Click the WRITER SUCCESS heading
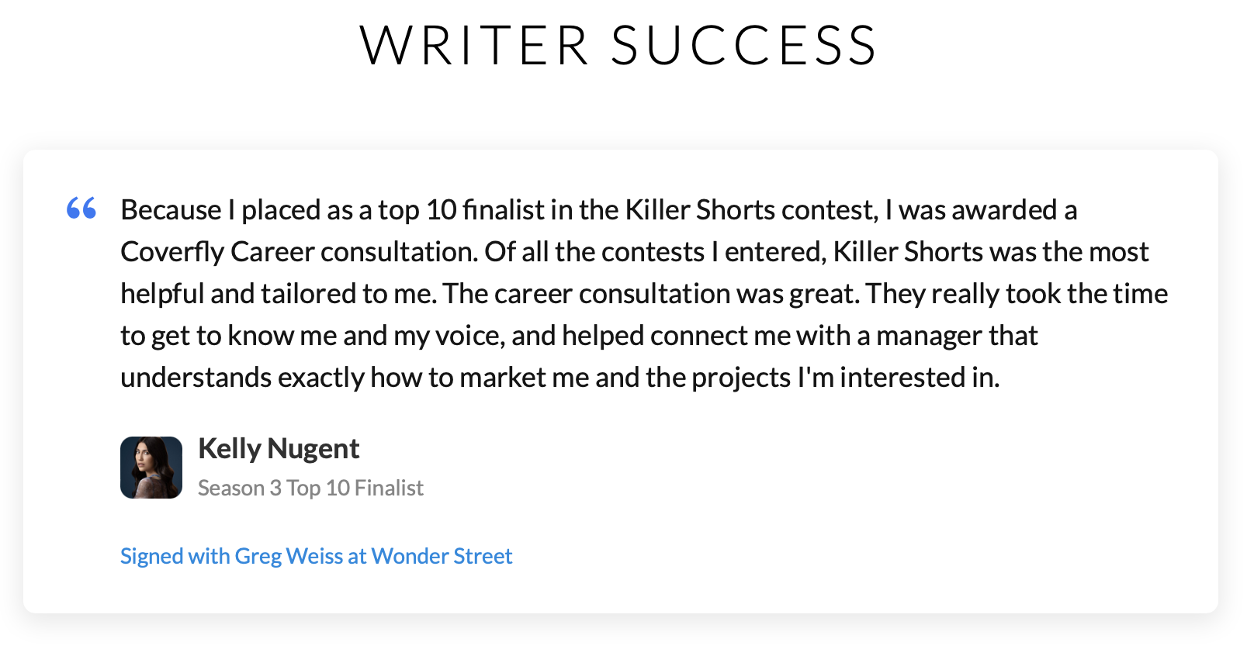 pos(618,45)
